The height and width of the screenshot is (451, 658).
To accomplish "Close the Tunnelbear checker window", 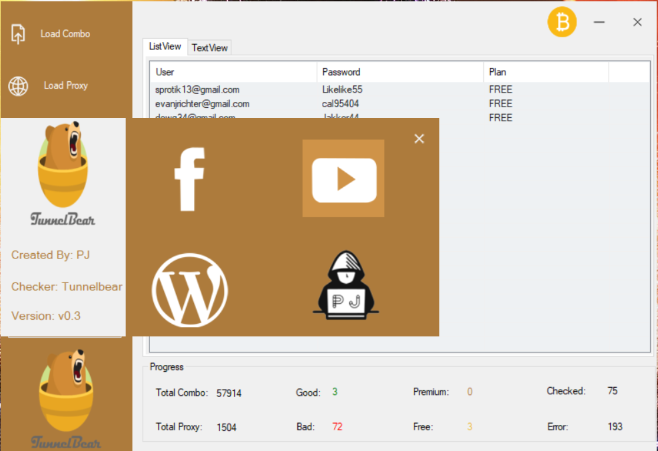I will [x=637, y=22].
